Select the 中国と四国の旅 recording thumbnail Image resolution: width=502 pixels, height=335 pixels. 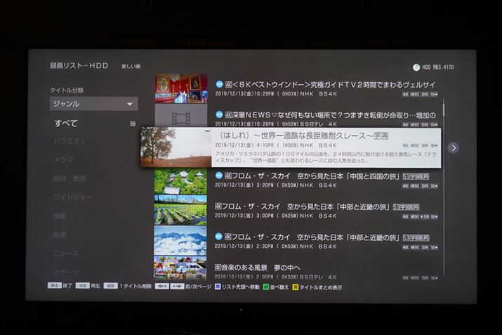(180, 181)
